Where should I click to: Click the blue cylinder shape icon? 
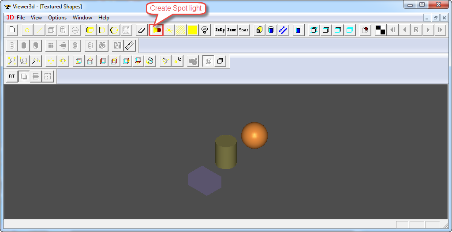[x=271, y=30]
